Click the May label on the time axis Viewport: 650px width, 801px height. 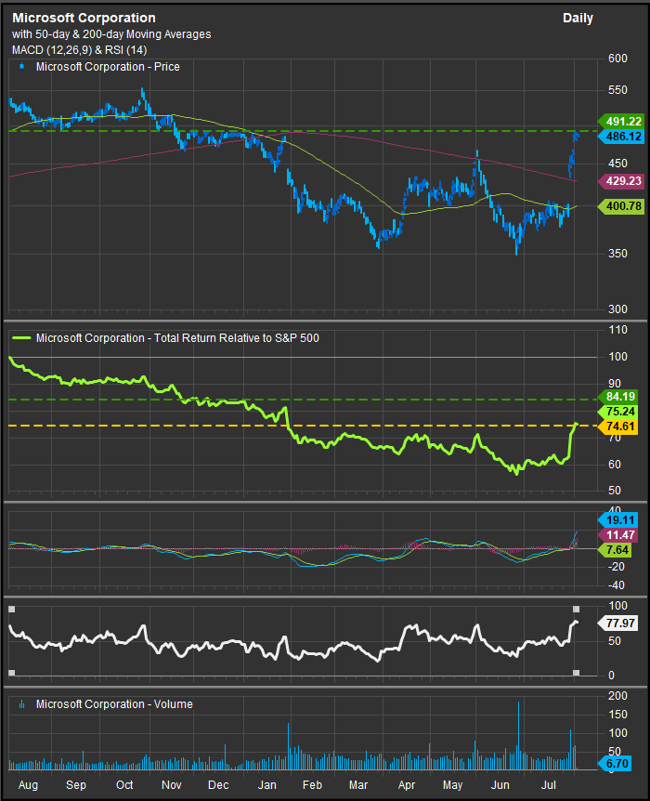(453, 785)
